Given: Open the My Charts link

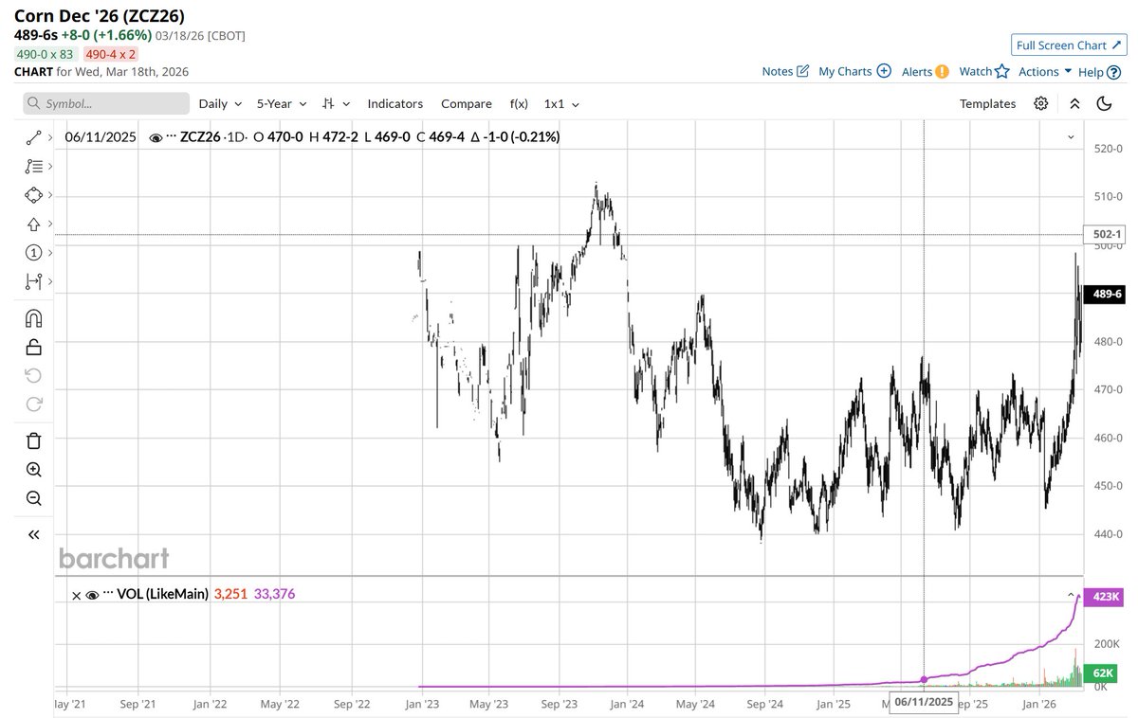Looking at the screenshot, I should click(845, 71).
